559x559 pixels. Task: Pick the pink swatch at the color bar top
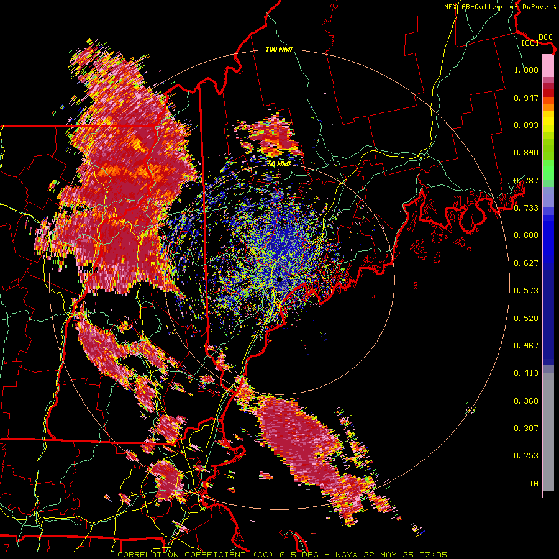point(548,66)
